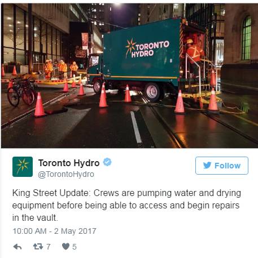Screen dimensions: 258x258
Task: Like the tweet with the heart icon
Action: click(65, 246)
